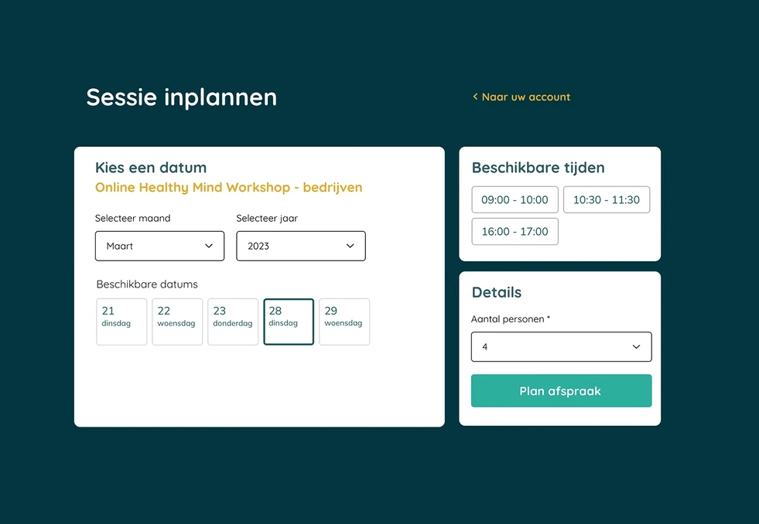Viewport: 759px width, 524px height.
Task: Select date 22 woensdag
Action: point(177,322)
